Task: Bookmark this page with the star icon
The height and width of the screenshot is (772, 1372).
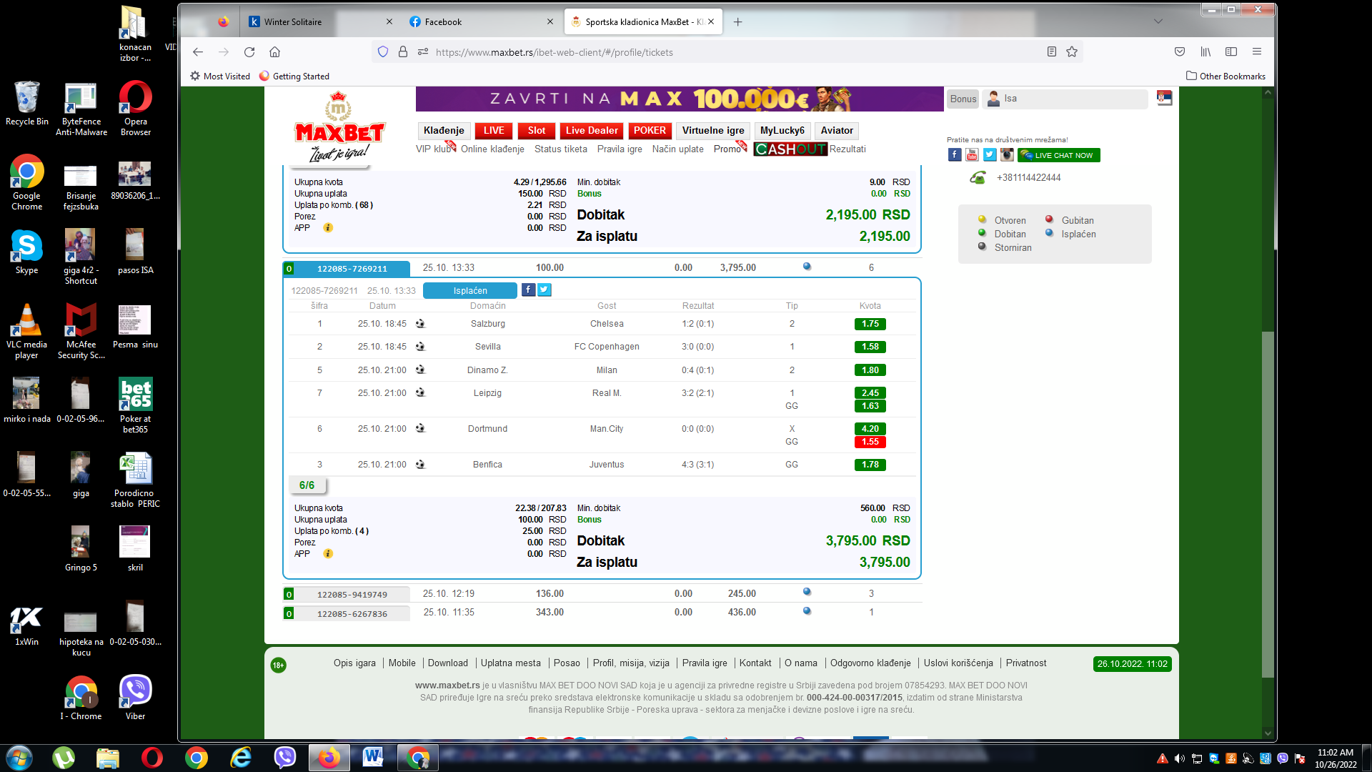Action: point(1072,51)
